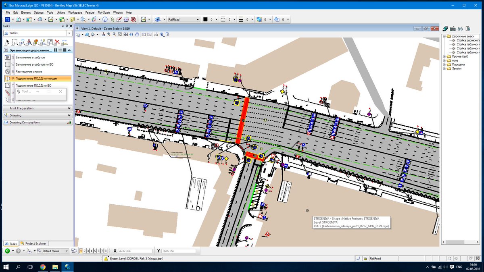
Task: Click the Zoom Out view control
Action: coord(114,34)
